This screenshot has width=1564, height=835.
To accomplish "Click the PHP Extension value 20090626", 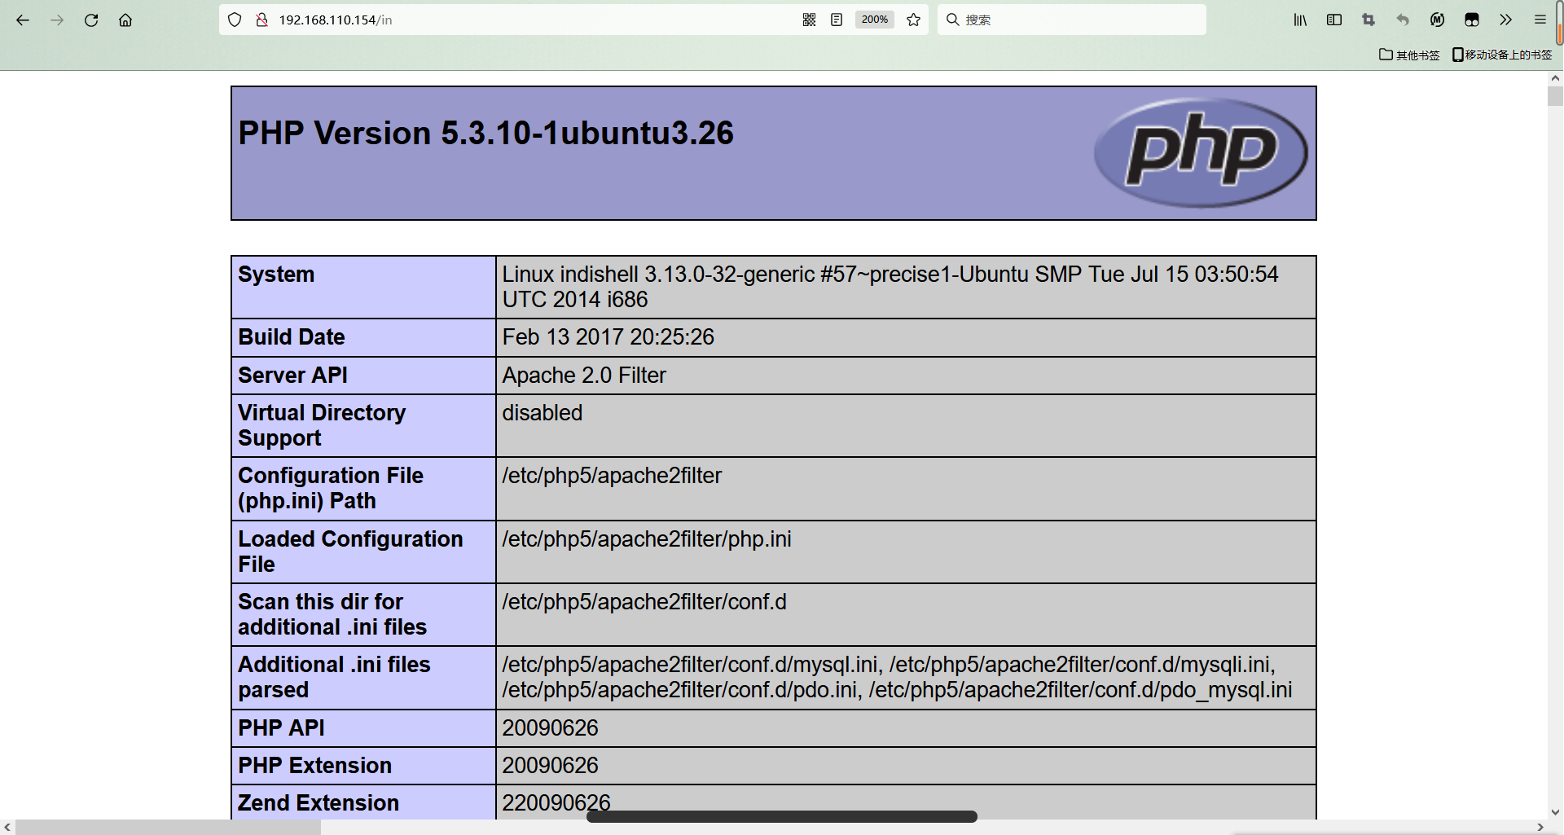I will click(x=550, y=766).
